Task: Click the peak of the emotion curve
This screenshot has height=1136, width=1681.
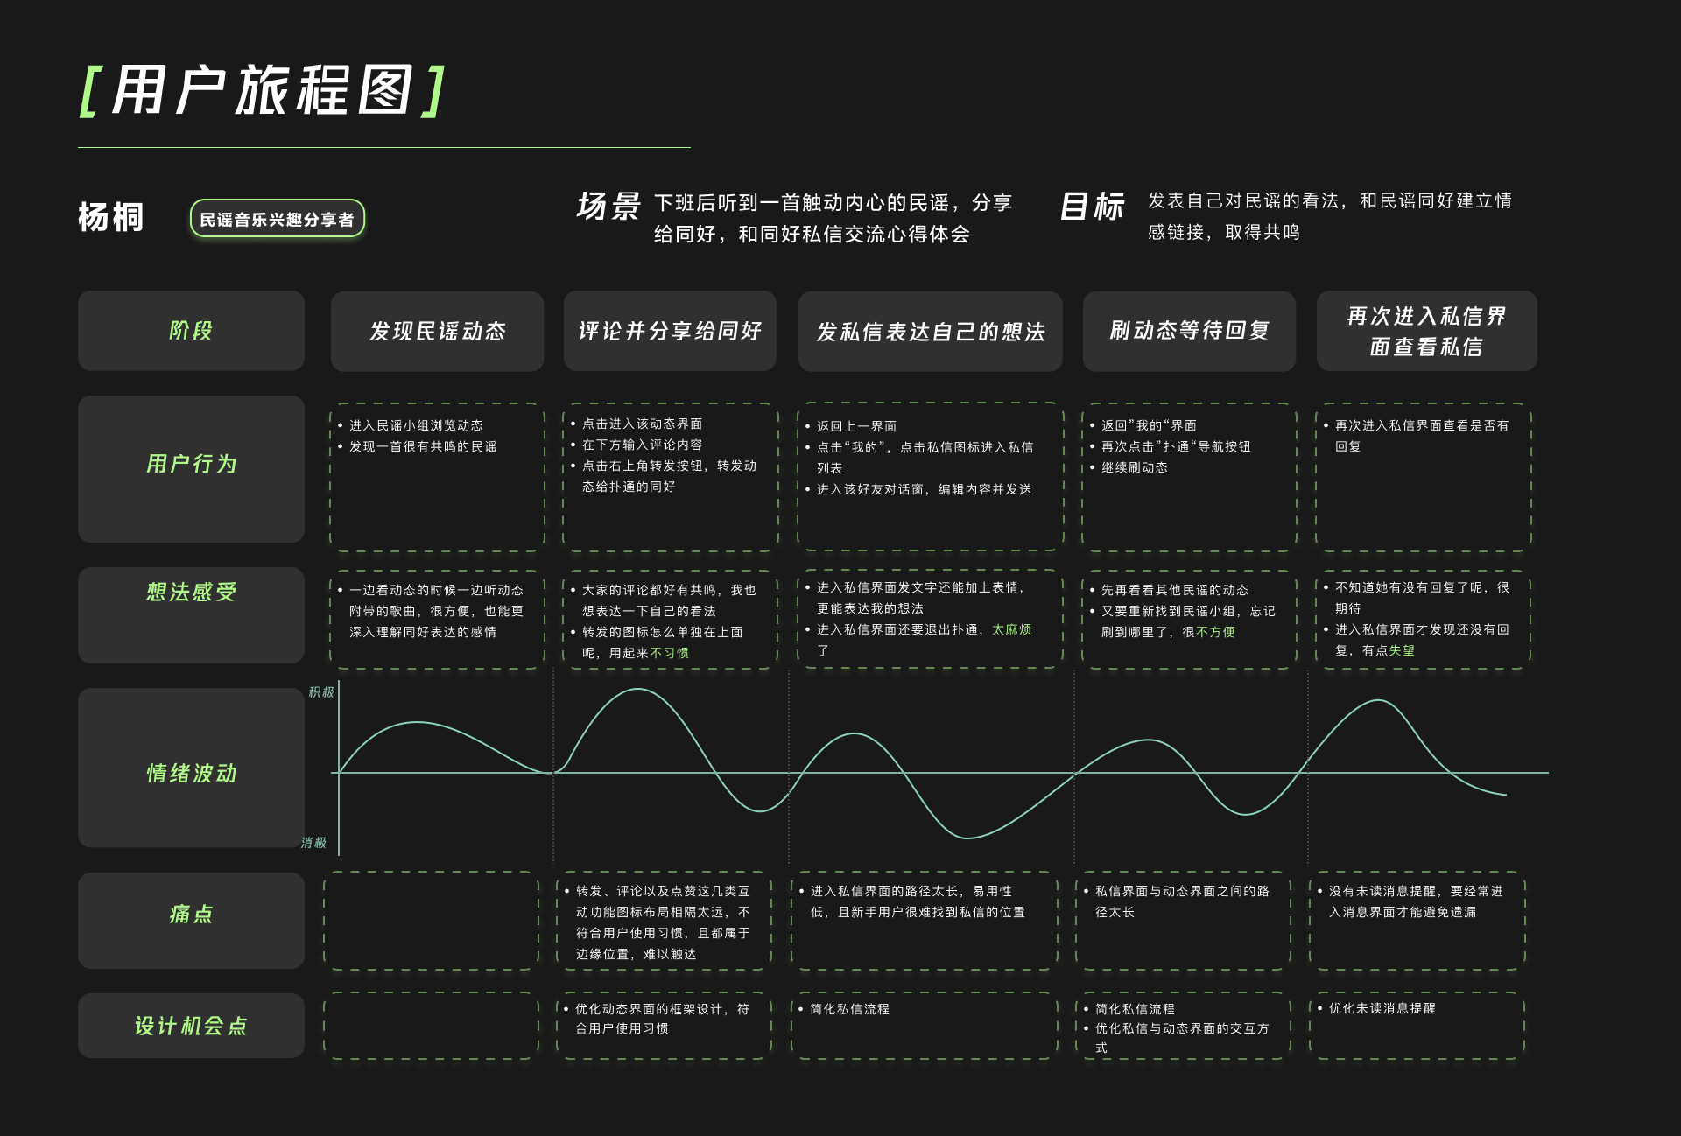Action: click(x=638, y=691)
